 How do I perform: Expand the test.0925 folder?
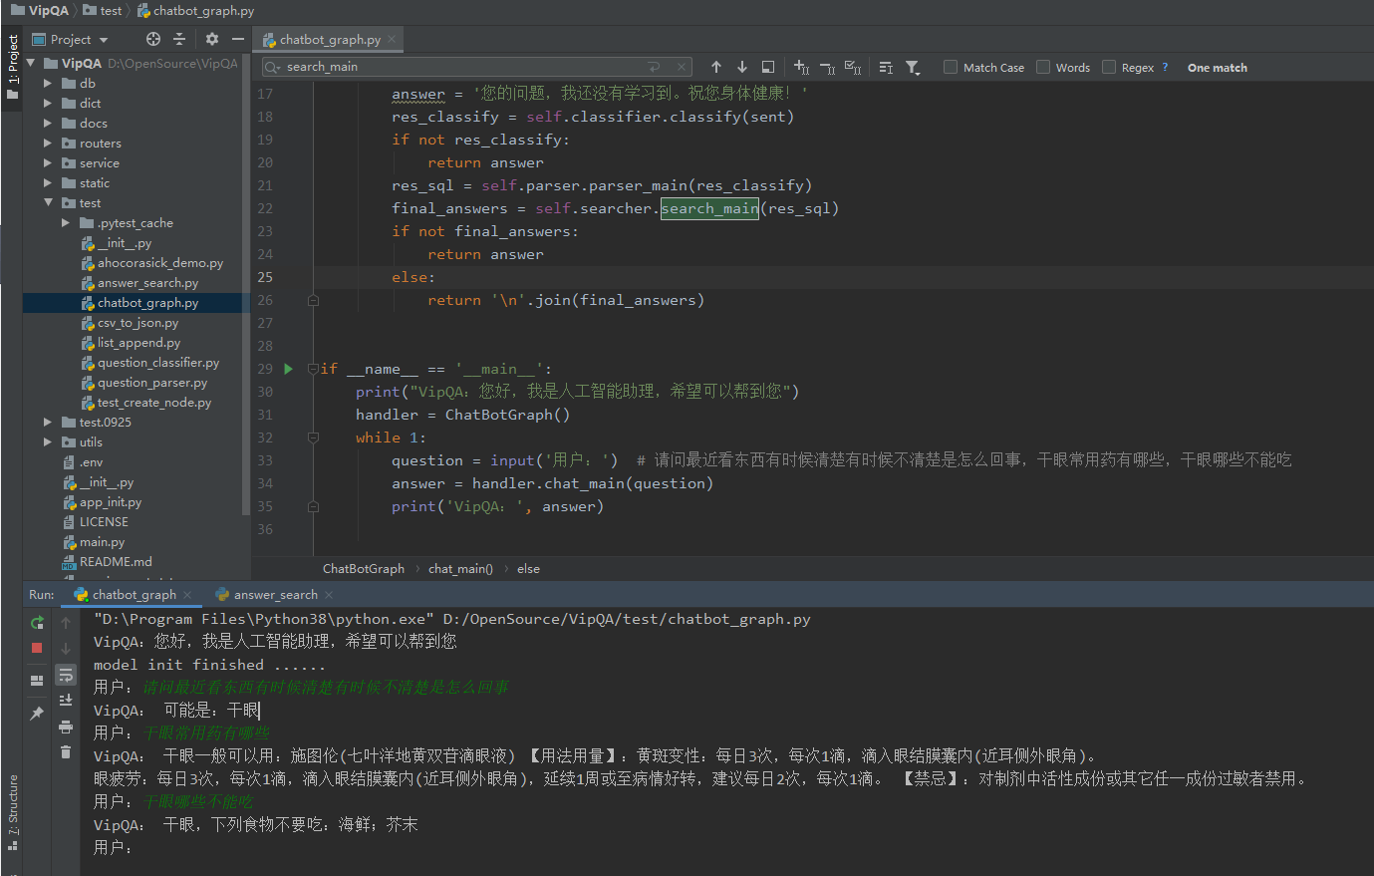48,423
